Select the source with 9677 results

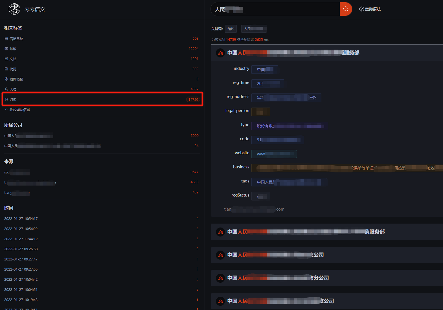(x=17, y=172)
